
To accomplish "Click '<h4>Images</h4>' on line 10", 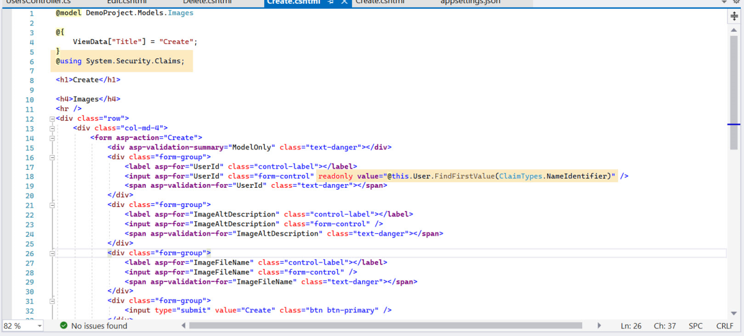I will (87, 99).
